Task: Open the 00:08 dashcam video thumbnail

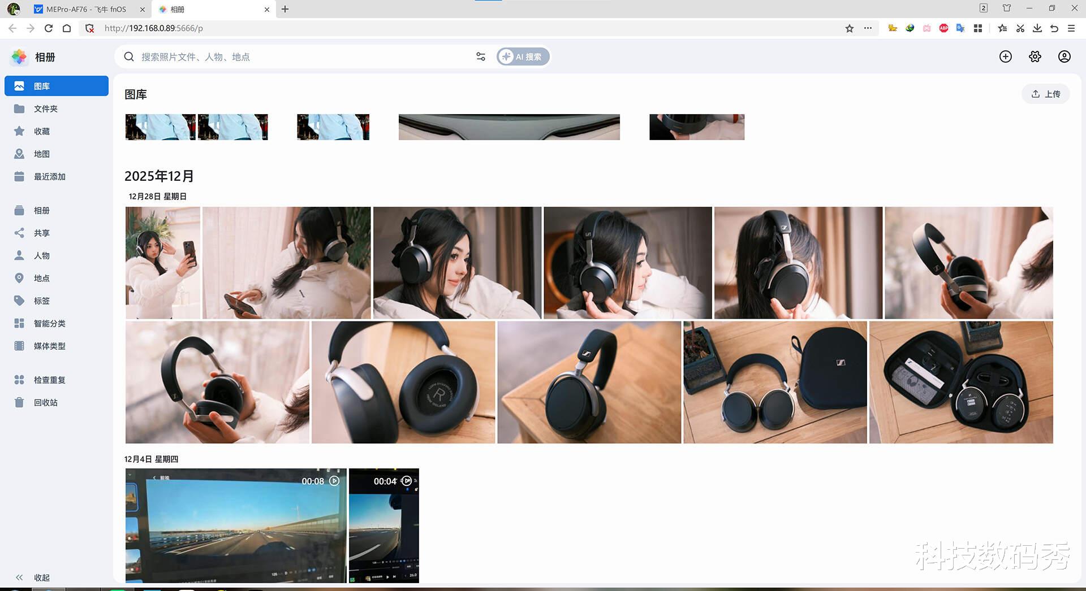Action: click(236, 525)
